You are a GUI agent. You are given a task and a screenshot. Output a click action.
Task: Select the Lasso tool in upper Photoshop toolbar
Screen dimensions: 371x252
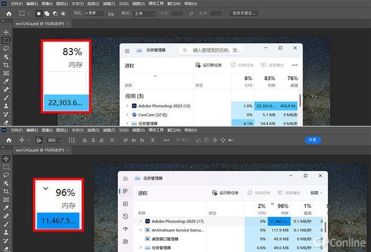(x=6, y=49)
